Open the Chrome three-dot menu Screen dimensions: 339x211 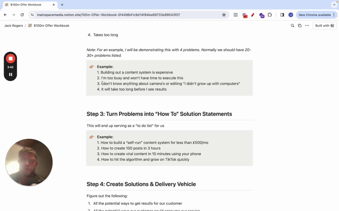point(334,15)
